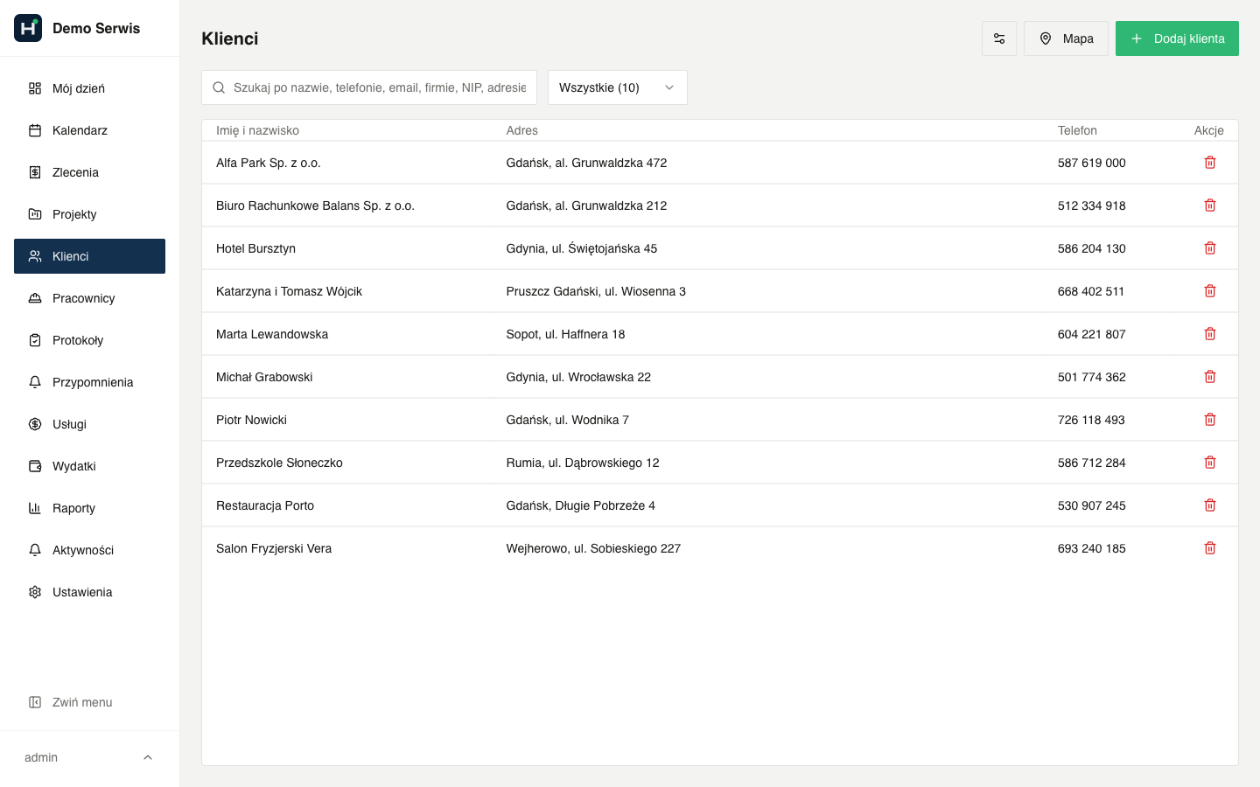Open the Michał Grabowski client row

[720, 377]
